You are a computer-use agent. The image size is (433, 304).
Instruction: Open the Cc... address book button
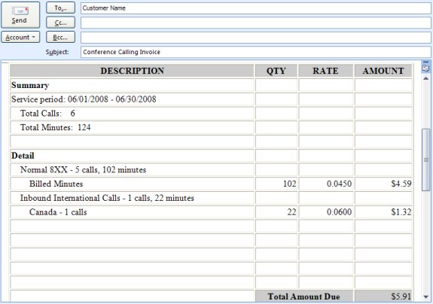pos(60,23)
